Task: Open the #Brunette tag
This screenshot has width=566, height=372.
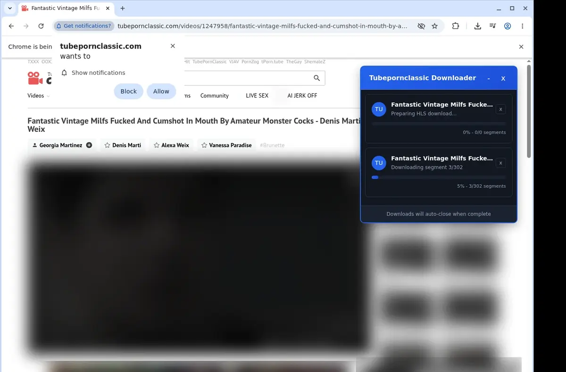Action: click(272, 145)
